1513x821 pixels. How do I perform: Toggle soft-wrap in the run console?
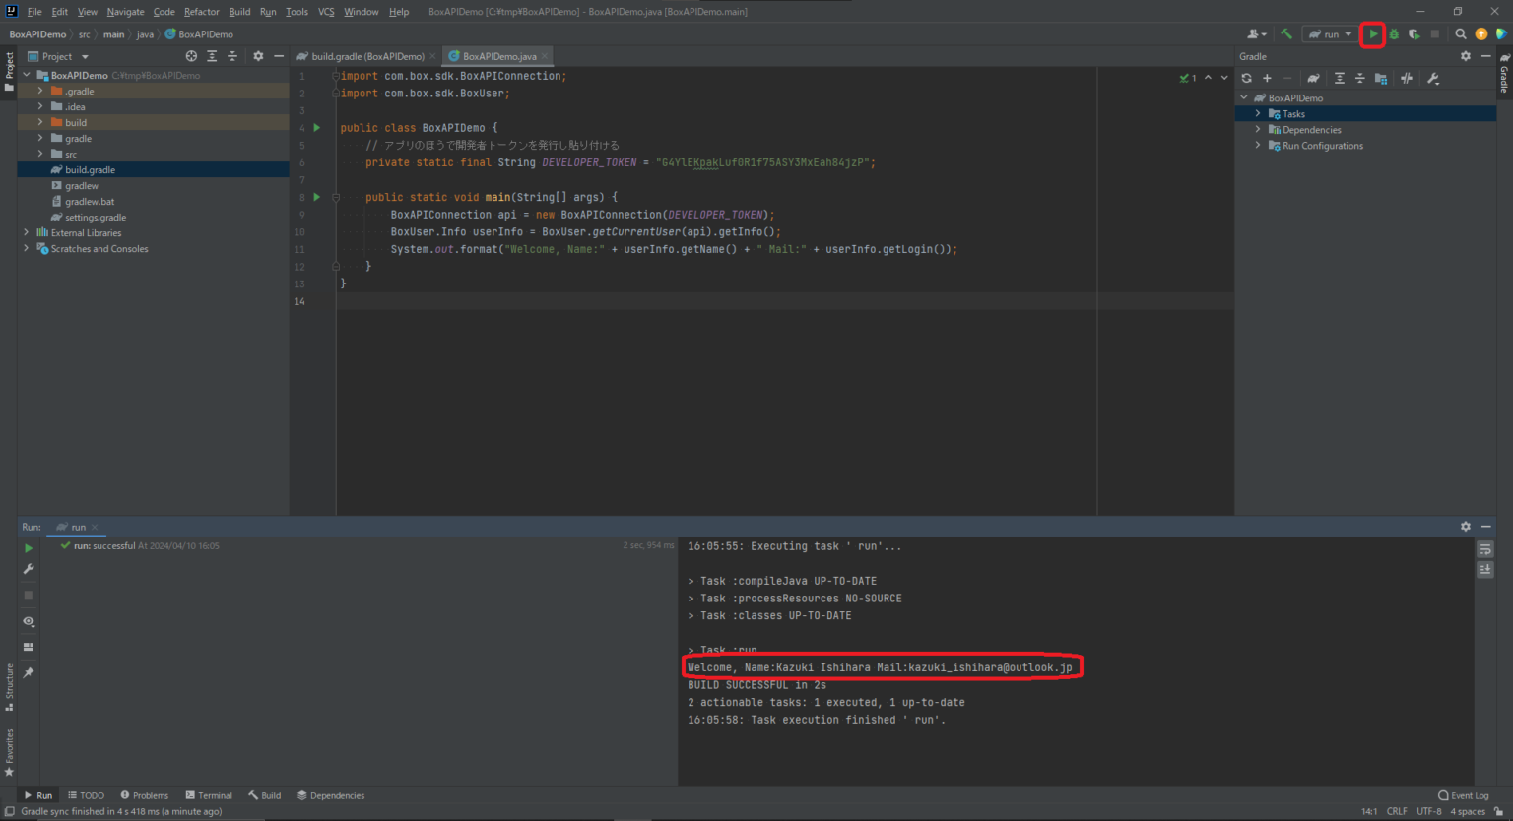click(1485, 549)
